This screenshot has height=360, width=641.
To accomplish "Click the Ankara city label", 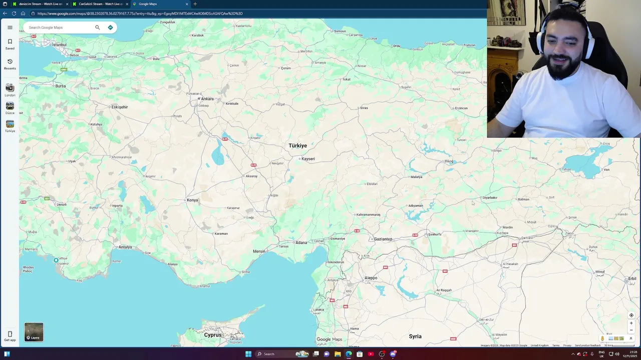I will [207, 99].
